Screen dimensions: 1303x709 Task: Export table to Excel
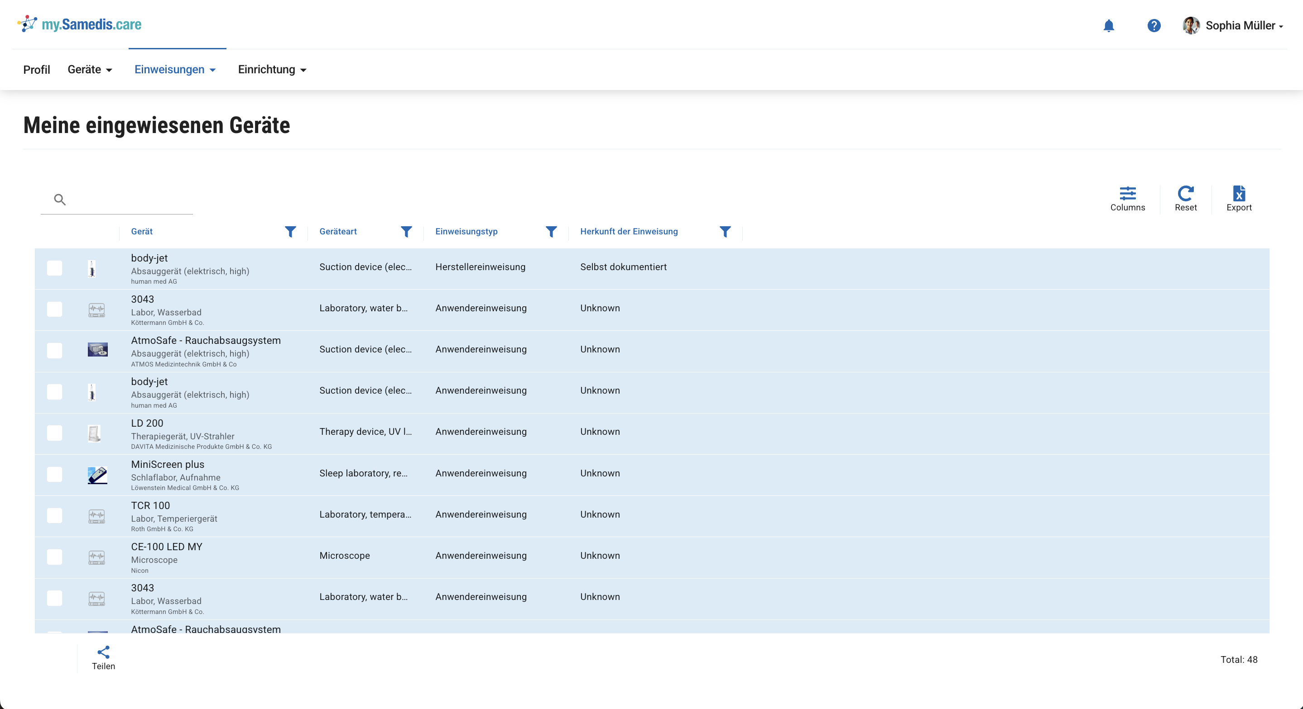pyautogui.click(x=1238, y=198)
